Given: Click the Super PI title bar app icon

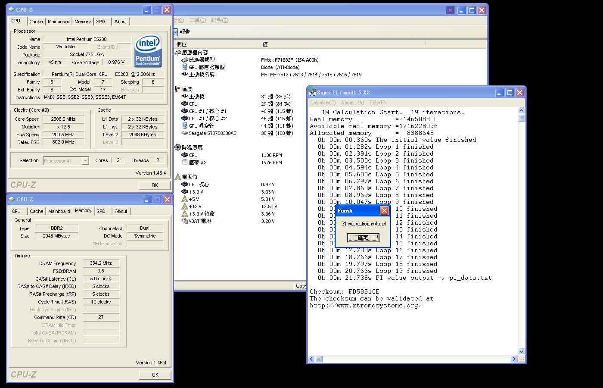Looking at the screenshot, I should [x=312, y=92].
